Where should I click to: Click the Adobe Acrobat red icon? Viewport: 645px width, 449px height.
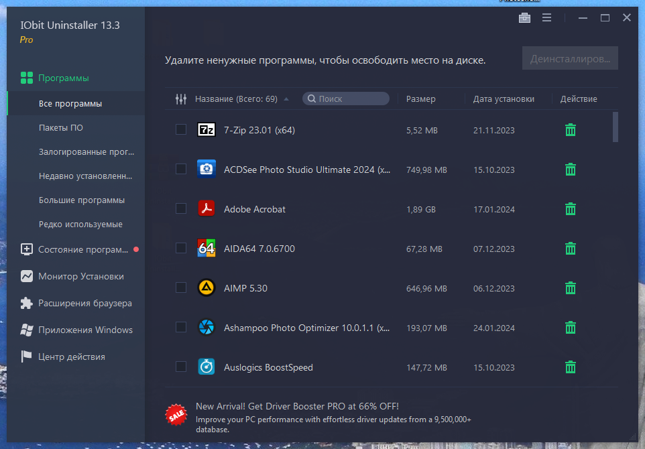(207, 208)
